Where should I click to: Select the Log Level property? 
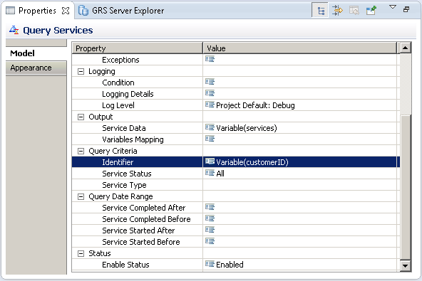pyautogui.click(x=118, y=105)
